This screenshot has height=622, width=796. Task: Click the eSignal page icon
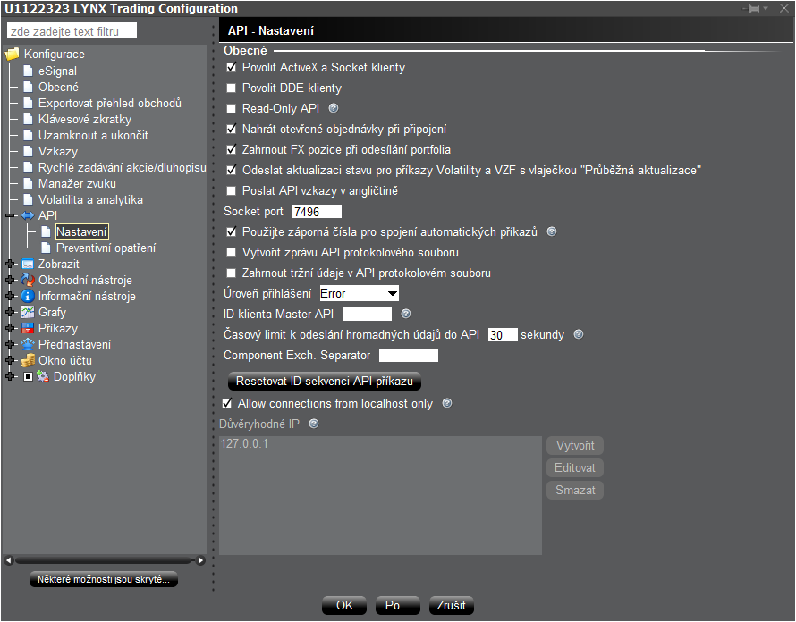[x=28, y=71]
